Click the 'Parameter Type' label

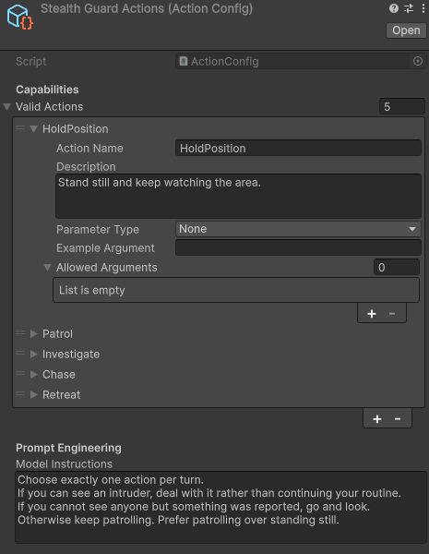(98, 230)
